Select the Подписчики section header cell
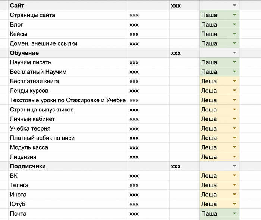 tap(67, 166)
